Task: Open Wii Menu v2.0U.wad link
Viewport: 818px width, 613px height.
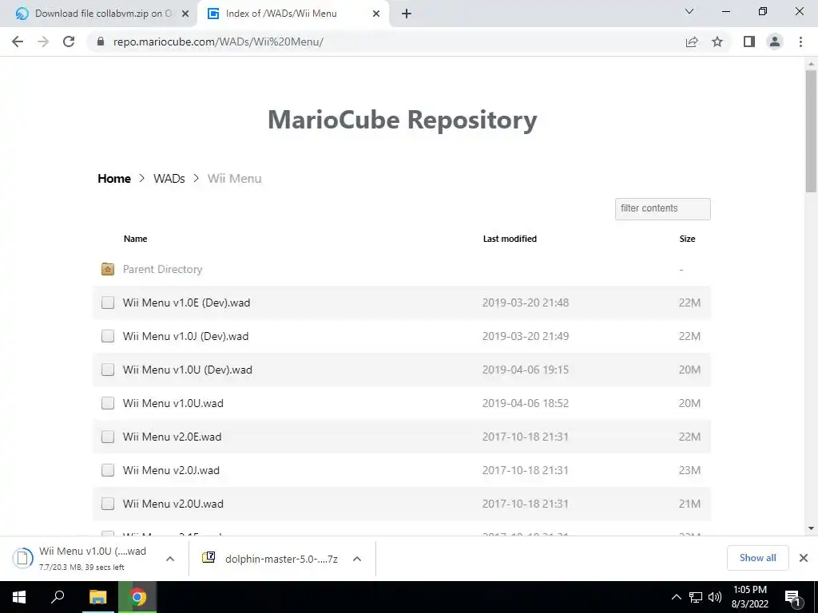Action: point(173,504)
